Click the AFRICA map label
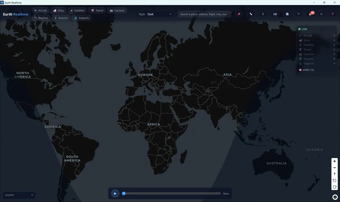This screenshot has height=202, width=340. 154,125
